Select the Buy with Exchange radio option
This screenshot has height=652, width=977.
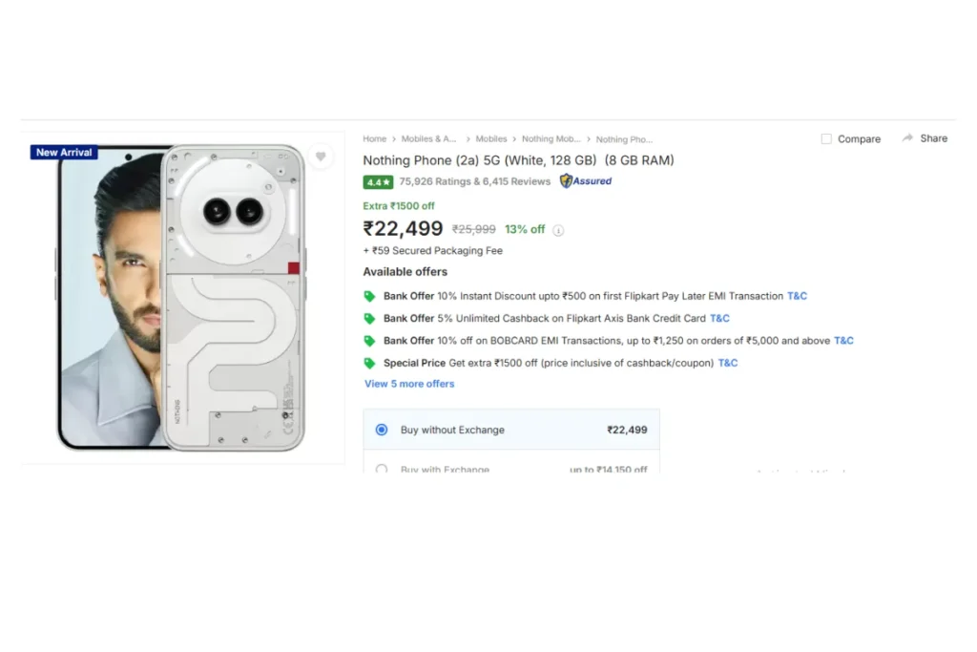382,468
